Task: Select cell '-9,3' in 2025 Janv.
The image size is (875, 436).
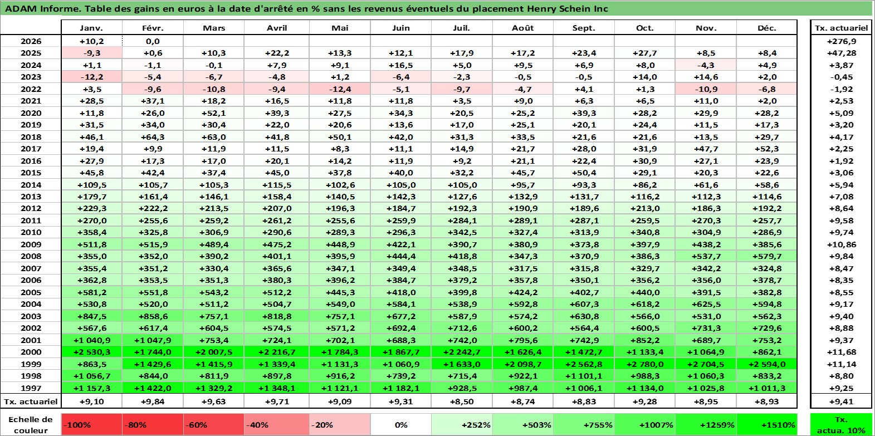Action: [x=91, y=53]
